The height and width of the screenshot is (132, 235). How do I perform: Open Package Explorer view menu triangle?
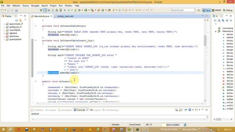25,20
